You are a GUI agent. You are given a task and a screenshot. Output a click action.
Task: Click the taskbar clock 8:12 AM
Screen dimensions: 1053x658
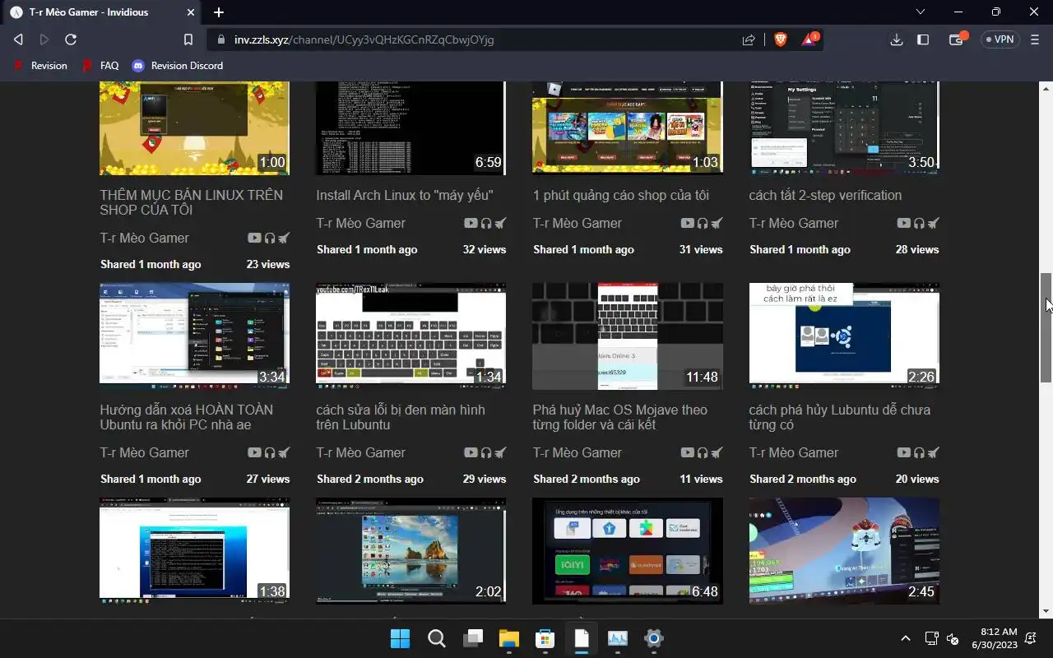994,638
